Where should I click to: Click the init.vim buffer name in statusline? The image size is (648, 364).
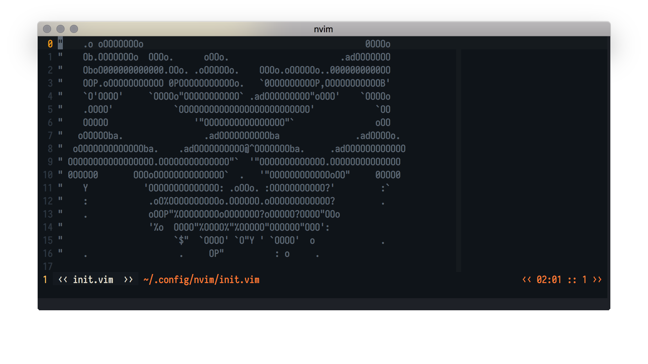click(93, 279)
